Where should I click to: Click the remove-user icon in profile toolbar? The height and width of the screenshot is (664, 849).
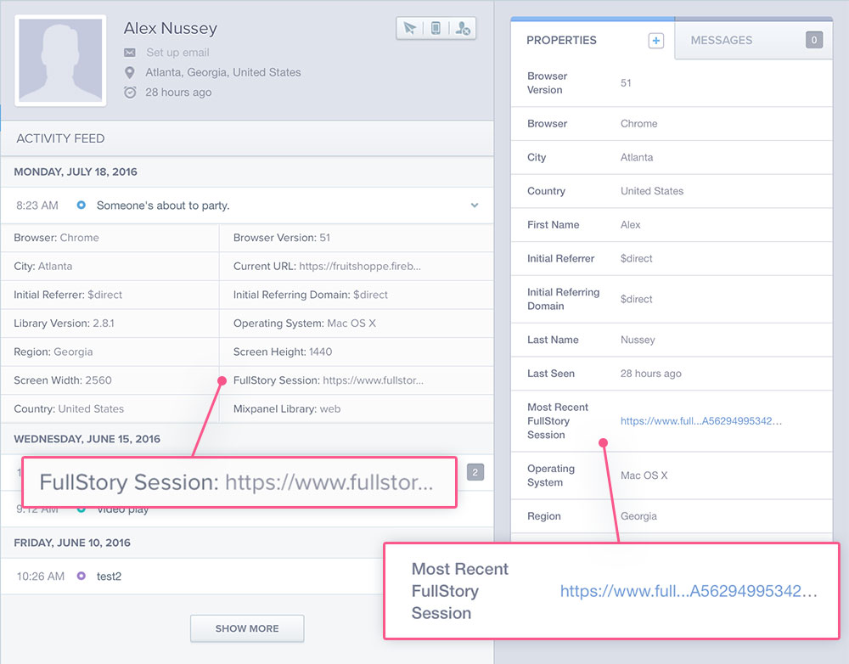click(x=463, y=27)
